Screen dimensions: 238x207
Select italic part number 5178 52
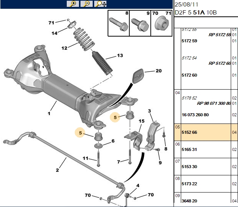189,98
